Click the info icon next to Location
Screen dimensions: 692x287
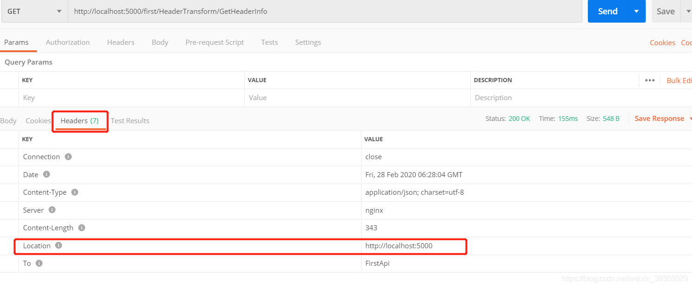tap(58, 245)
